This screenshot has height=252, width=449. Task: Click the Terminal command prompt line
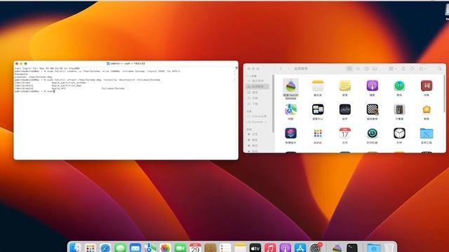pyautogui.click(x=34, y=91)
